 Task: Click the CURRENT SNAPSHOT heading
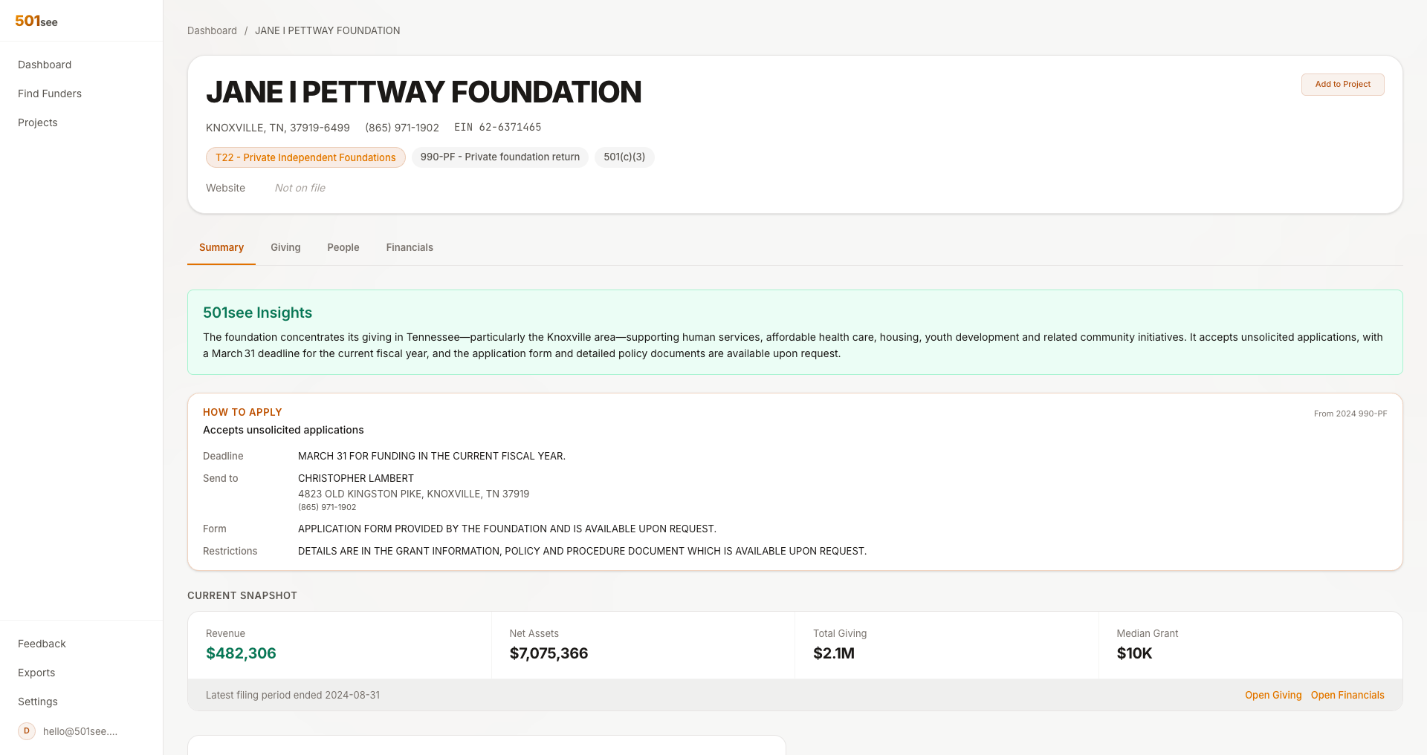(x=242, y=596)
